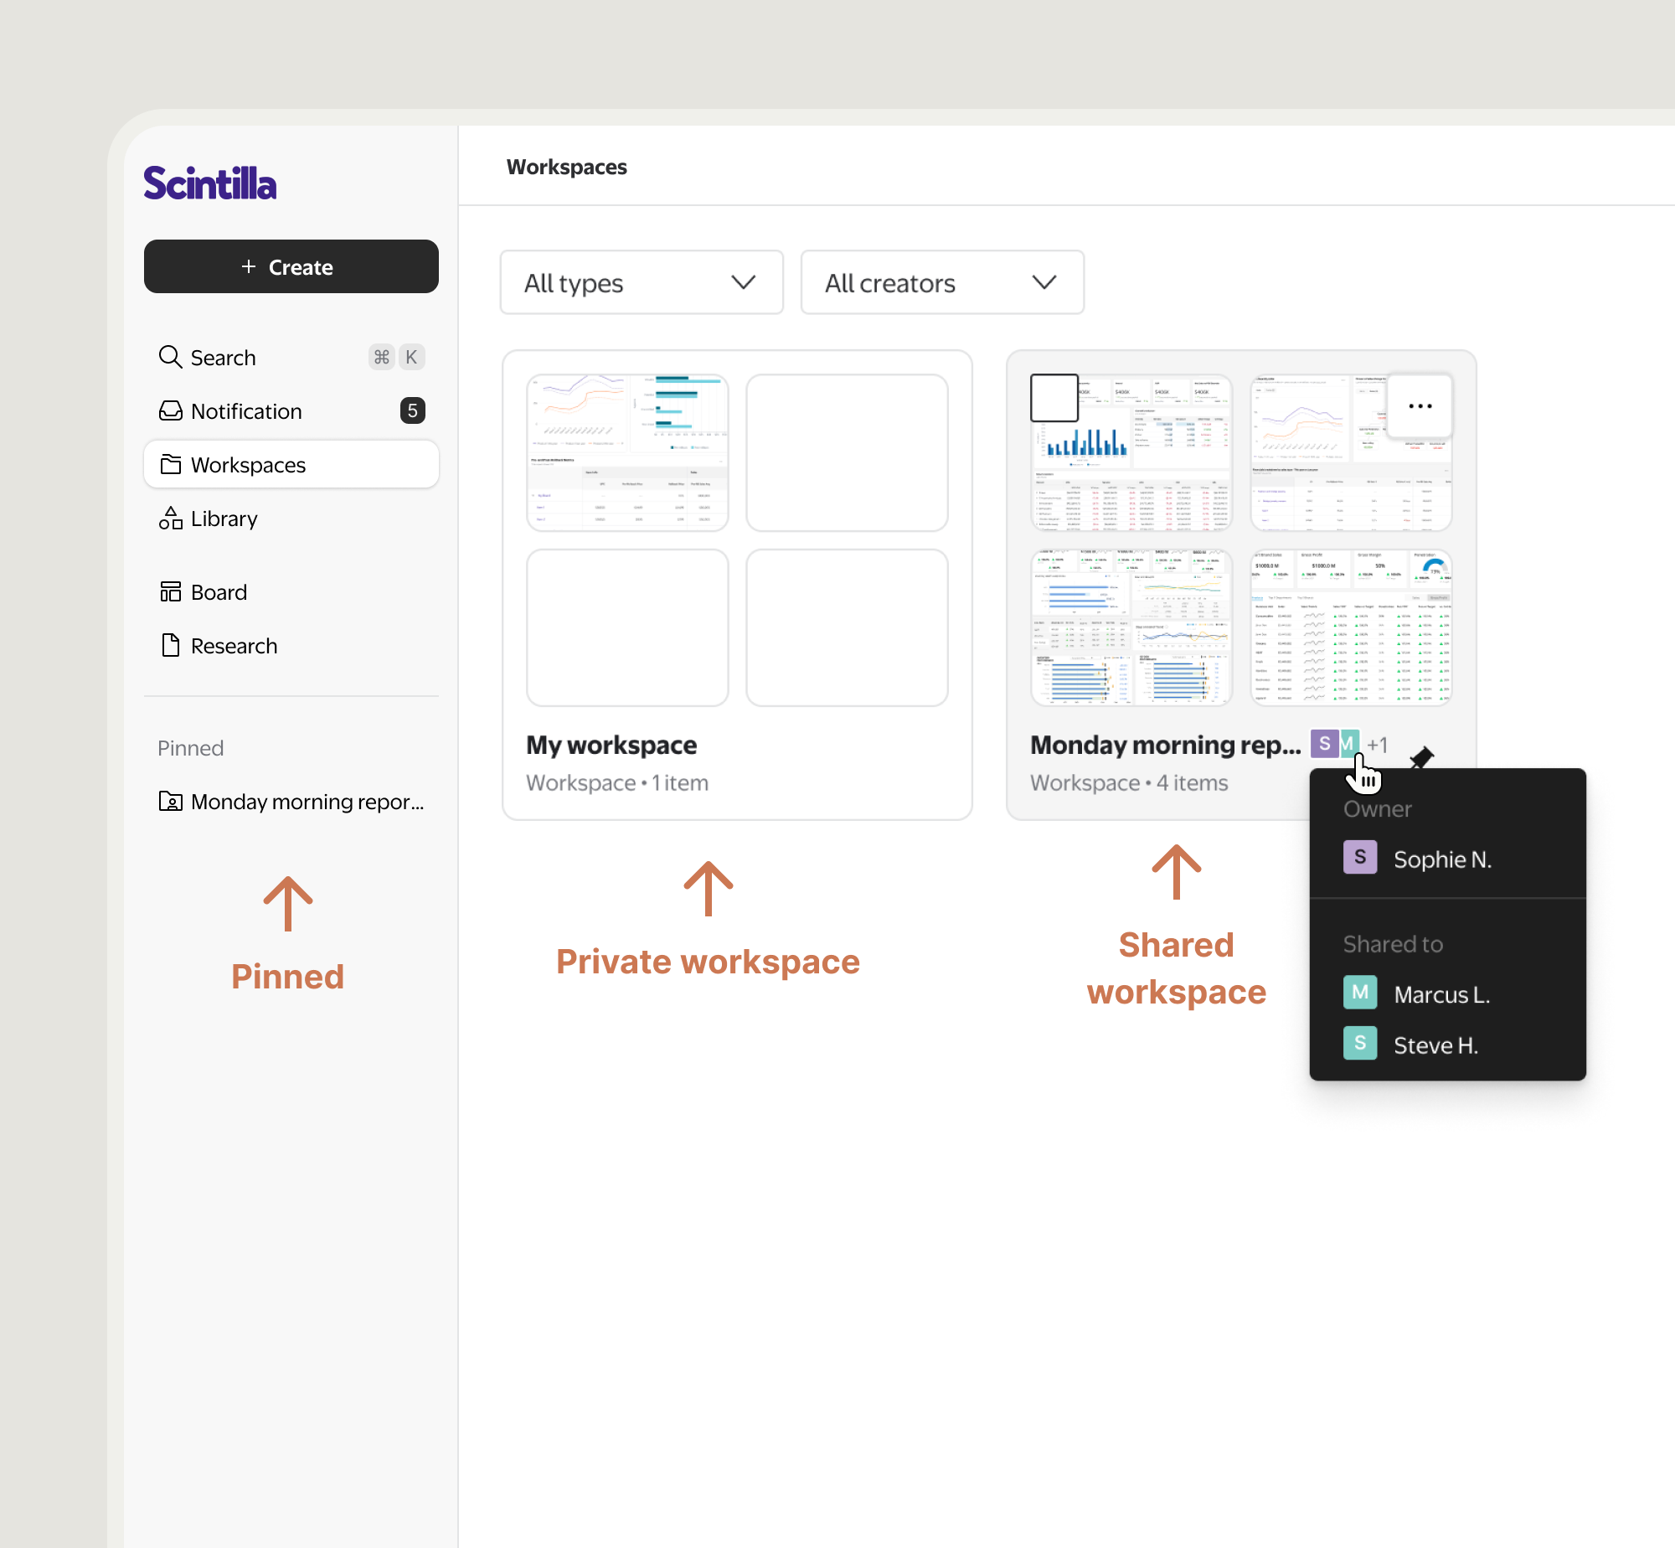Click Steve H. avatar in popup
Viewport: 1675px width, 1548px height.
coord(1360,1043)
